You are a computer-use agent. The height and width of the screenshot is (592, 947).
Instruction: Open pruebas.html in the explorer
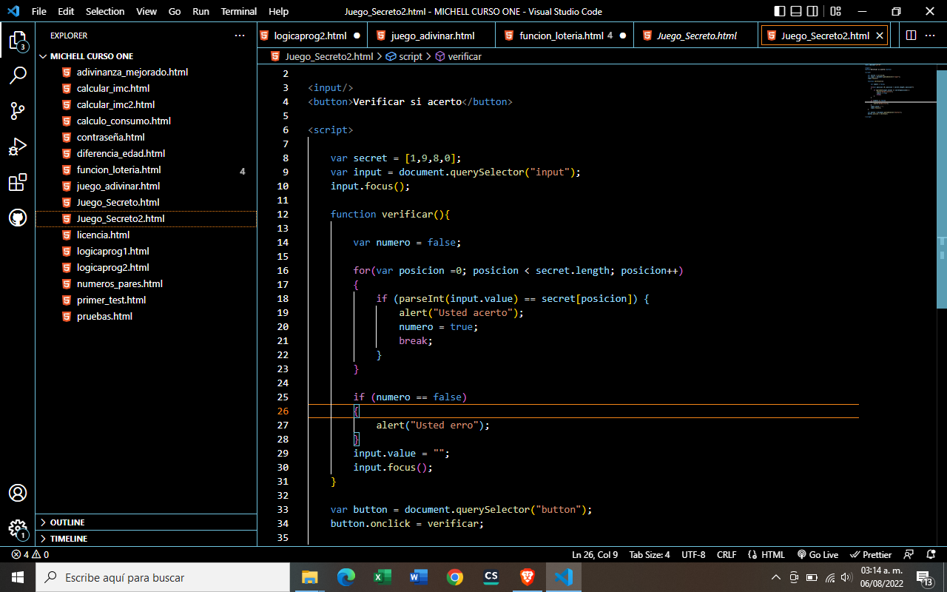[x=146, y=317]
